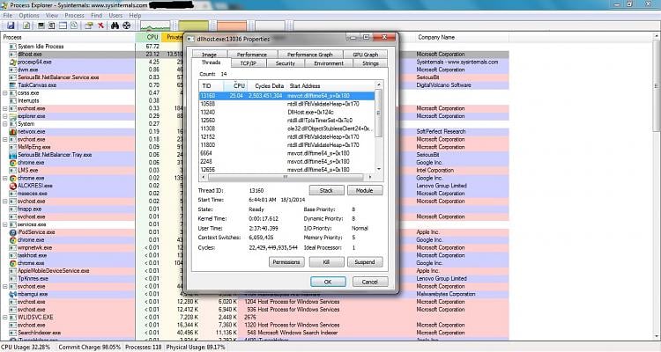Switch to the Environment tab
This screenshot has width=661, height=352.
[x=329, y=63]
